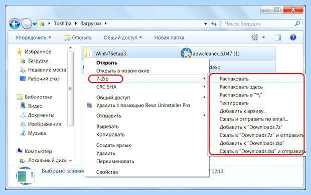Choose Переименовать in the context menu
Viewport: 311px width, 195px height.
click(147, 161)
